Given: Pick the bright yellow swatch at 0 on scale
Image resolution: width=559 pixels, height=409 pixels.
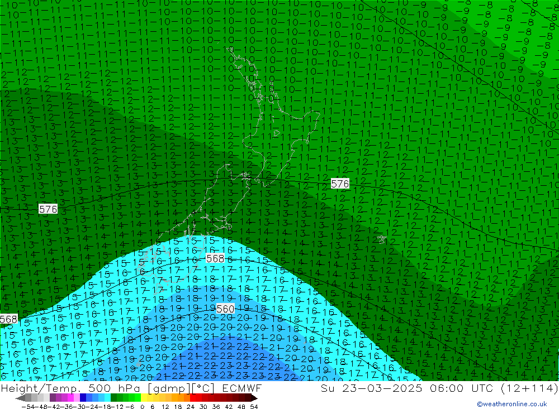Looking at the screenshot, I should (x=144, y=398).
